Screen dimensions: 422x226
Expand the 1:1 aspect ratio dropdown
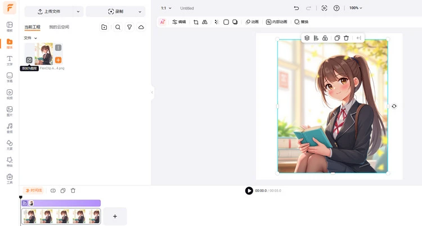[x=166, y=8]
